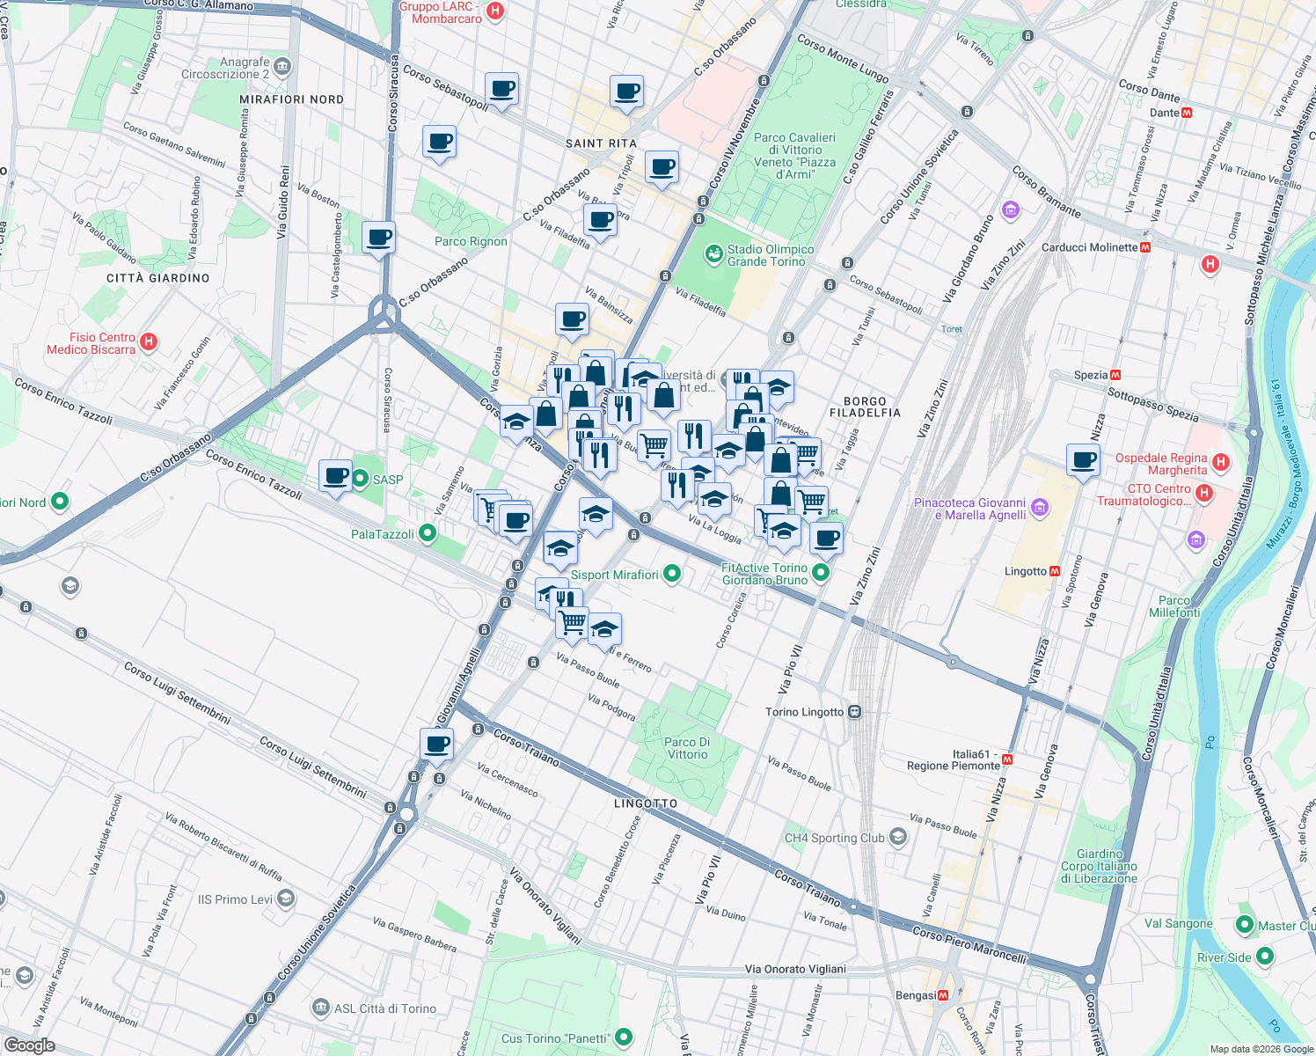Select the green pin at PalaTazzoli
This screenshot has width=1316, height=1056.
(x=426, y=532)
